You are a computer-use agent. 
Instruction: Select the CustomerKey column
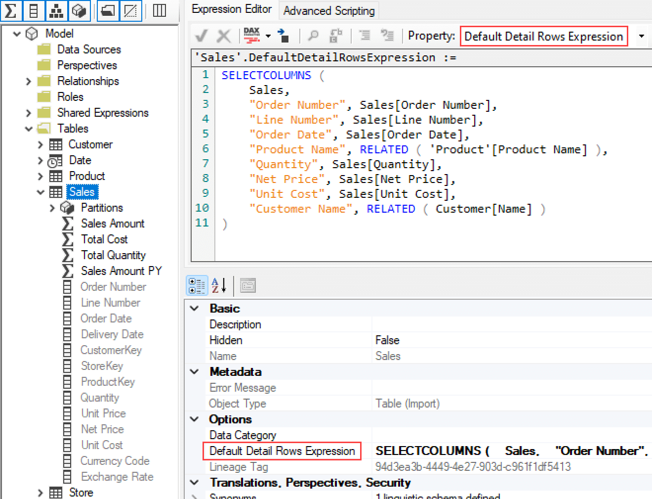pyautogui.click(x=111, y=350)
